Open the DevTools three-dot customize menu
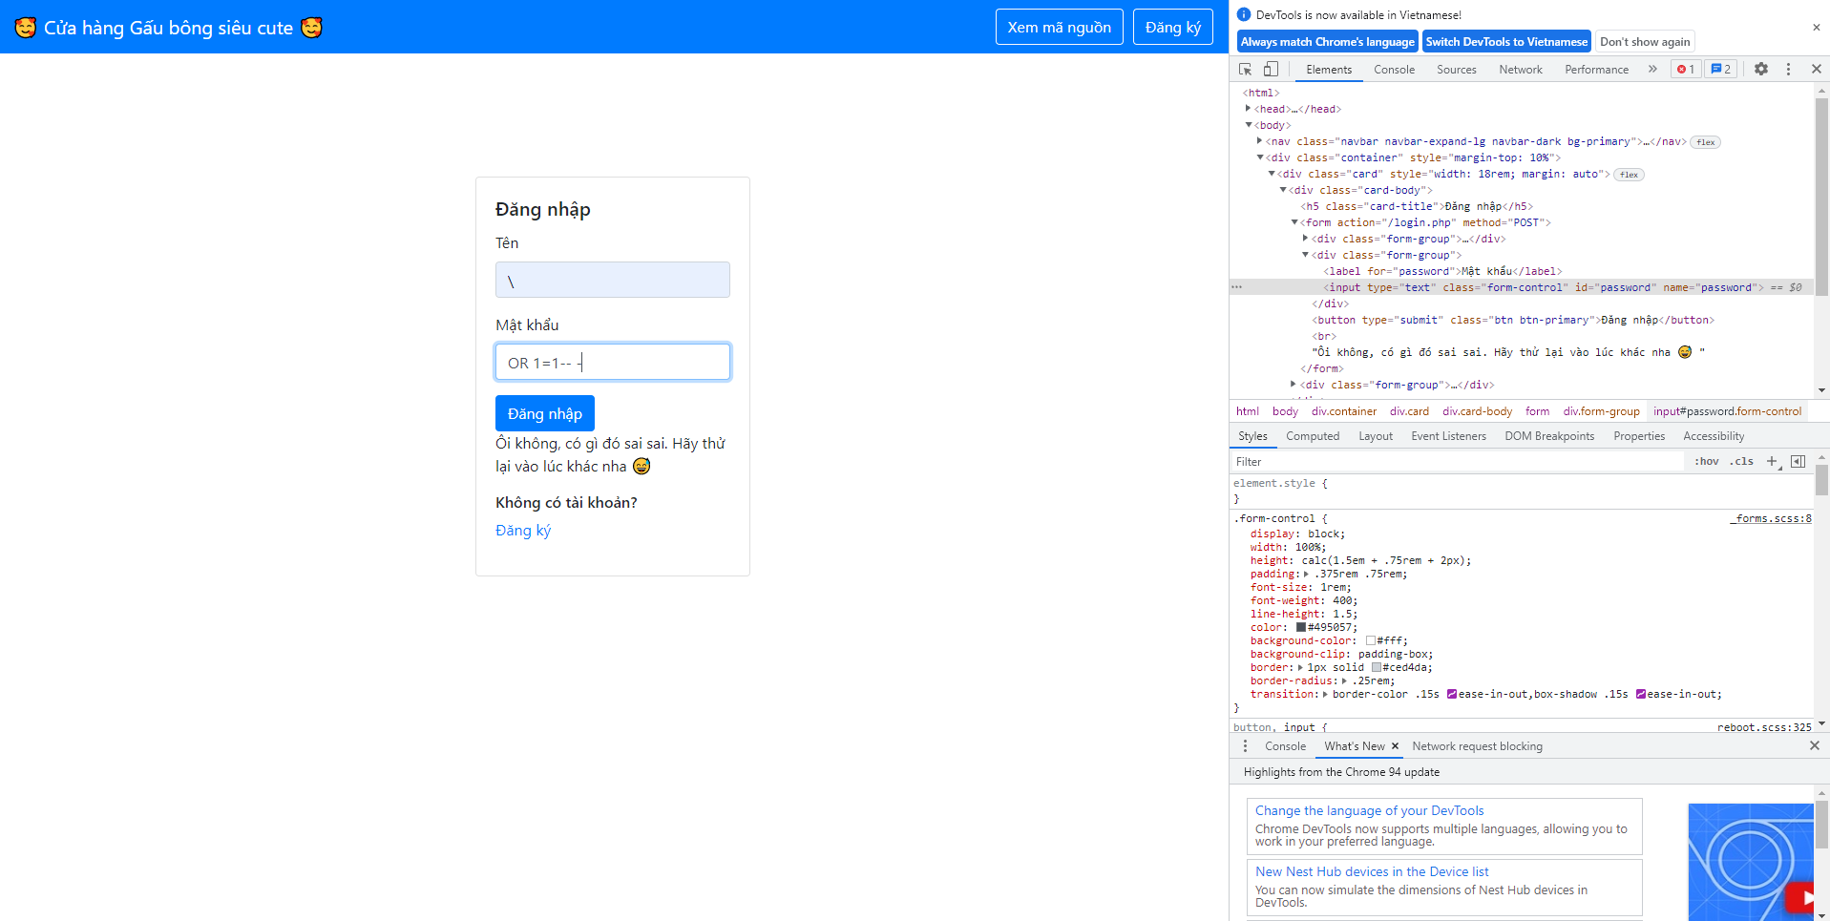Screen dimensions: 1830x921 pos(1788,70)
